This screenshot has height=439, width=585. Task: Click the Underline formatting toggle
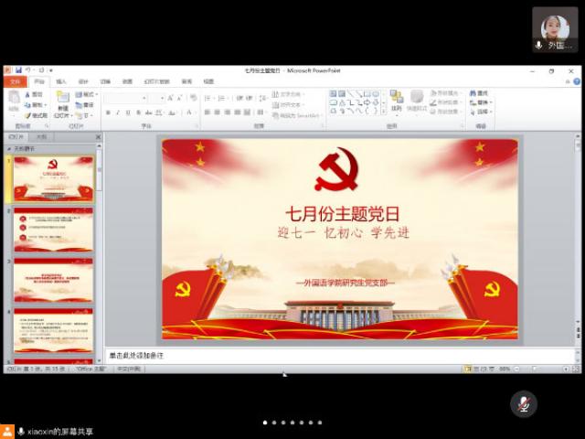[128, 112]
